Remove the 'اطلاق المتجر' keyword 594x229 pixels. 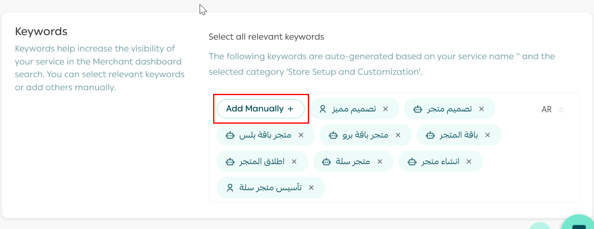(294, 162)
